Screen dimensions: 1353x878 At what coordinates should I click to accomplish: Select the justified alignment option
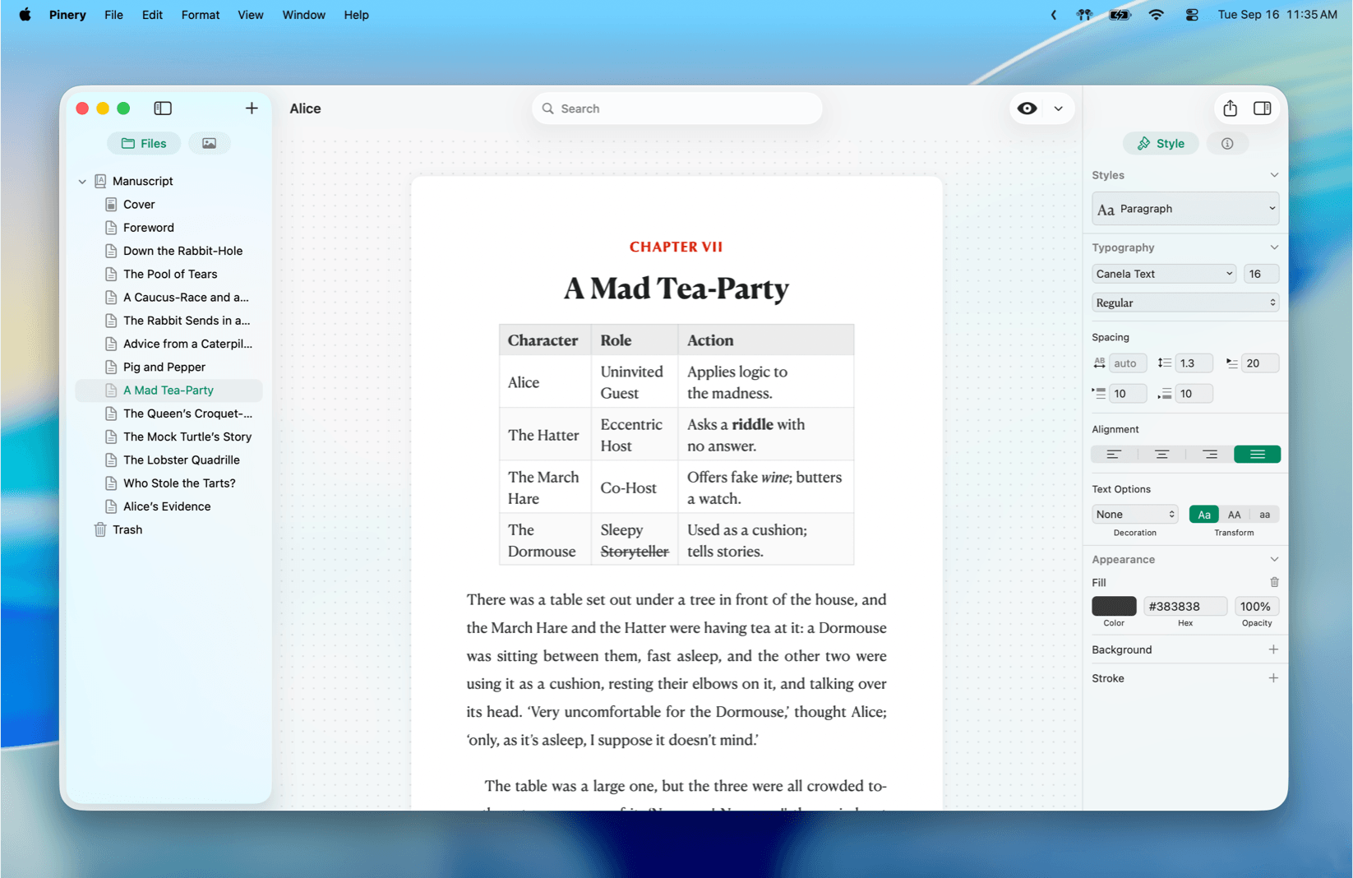point(1257,454)
